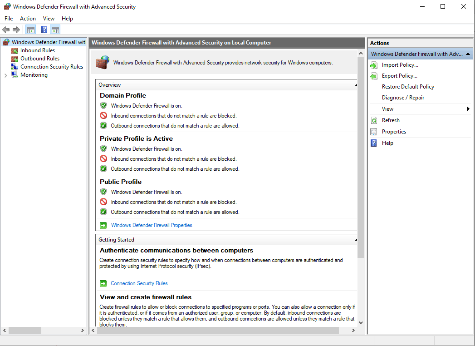Click the Help question-mark toolbar icon

pos(44,30)
